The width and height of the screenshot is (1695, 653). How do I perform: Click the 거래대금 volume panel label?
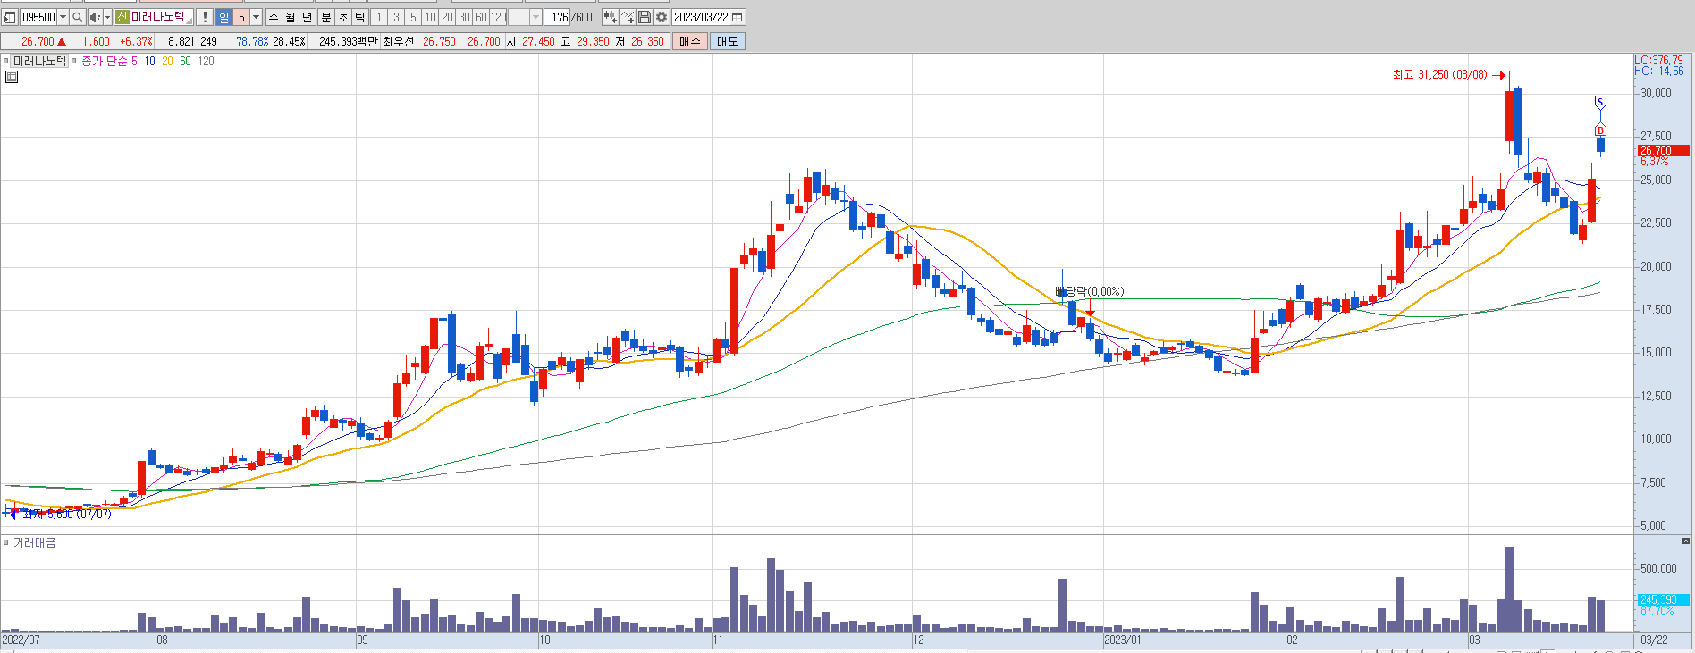(x=35, y=542)
